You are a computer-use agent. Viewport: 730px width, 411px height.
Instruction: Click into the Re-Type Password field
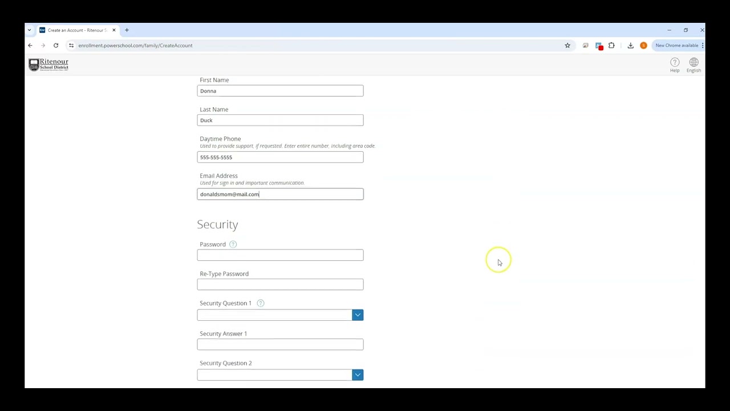click(280, 284)
